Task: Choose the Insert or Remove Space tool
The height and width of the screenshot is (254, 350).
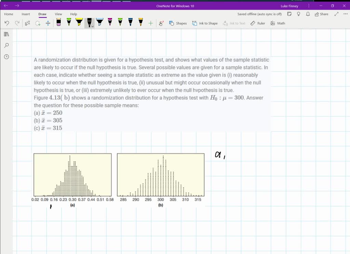Action: click(48, 23)
